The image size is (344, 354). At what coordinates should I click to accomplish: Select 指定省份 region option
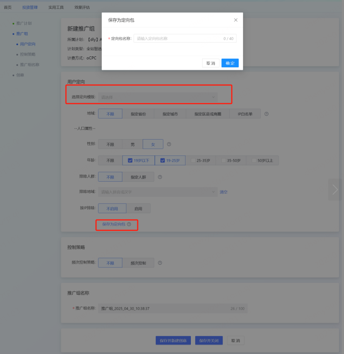tap(138, 114)
